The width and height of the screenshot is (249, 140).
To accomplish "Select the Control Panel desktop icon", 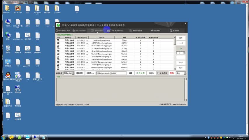I will [8, 63].
